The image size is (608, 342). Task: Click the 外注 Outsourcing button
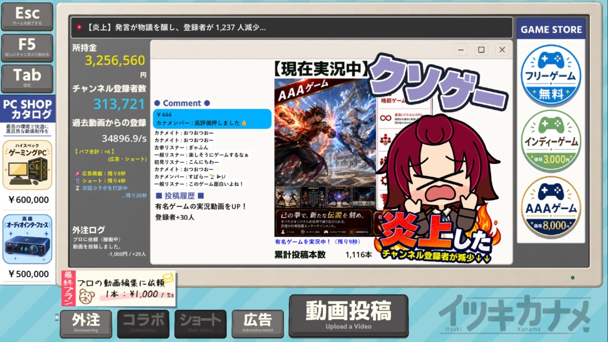coord(85,324)
